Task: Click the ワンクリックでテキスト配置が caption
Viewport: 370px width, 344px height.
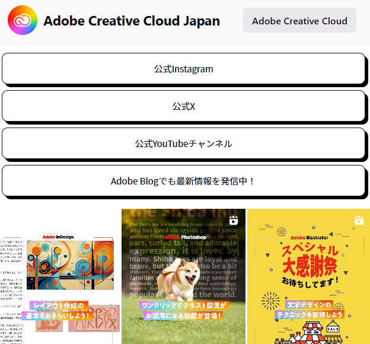Action: (x=183, y=305)
